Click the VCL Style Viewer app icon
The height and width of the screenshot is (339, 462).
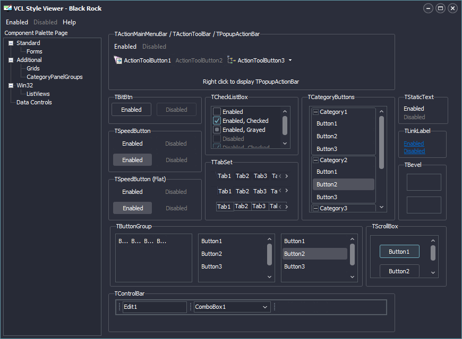(x=7, y=8)
